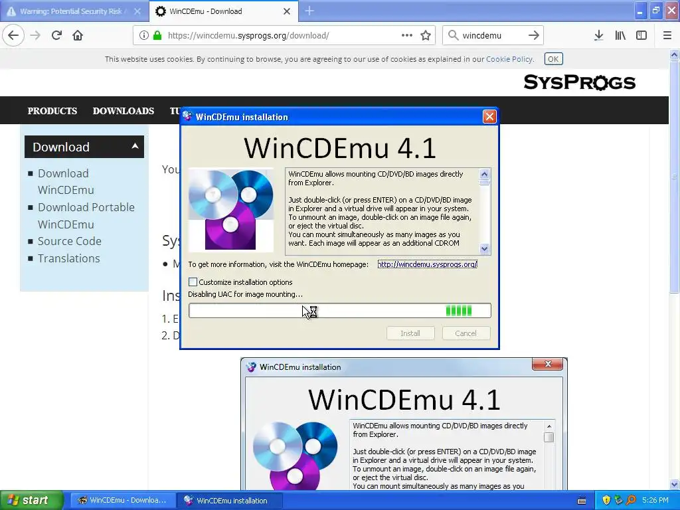Enable Customize installation options checkbox

coord(193,282)
